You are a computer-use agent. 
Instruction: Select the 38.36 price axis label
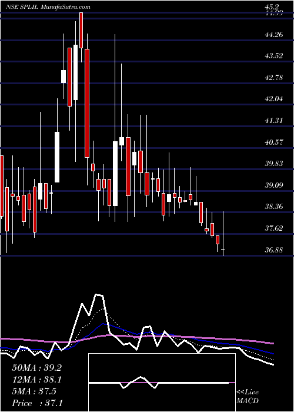click(274, 207)
